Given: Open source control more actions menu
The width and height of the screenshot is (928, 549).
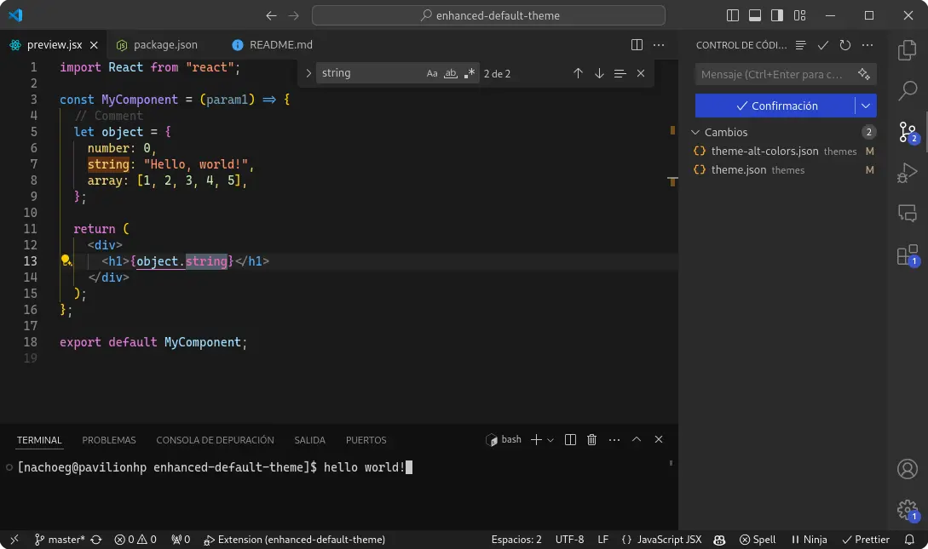Looking at the screenshot, I should coord(867,45).
